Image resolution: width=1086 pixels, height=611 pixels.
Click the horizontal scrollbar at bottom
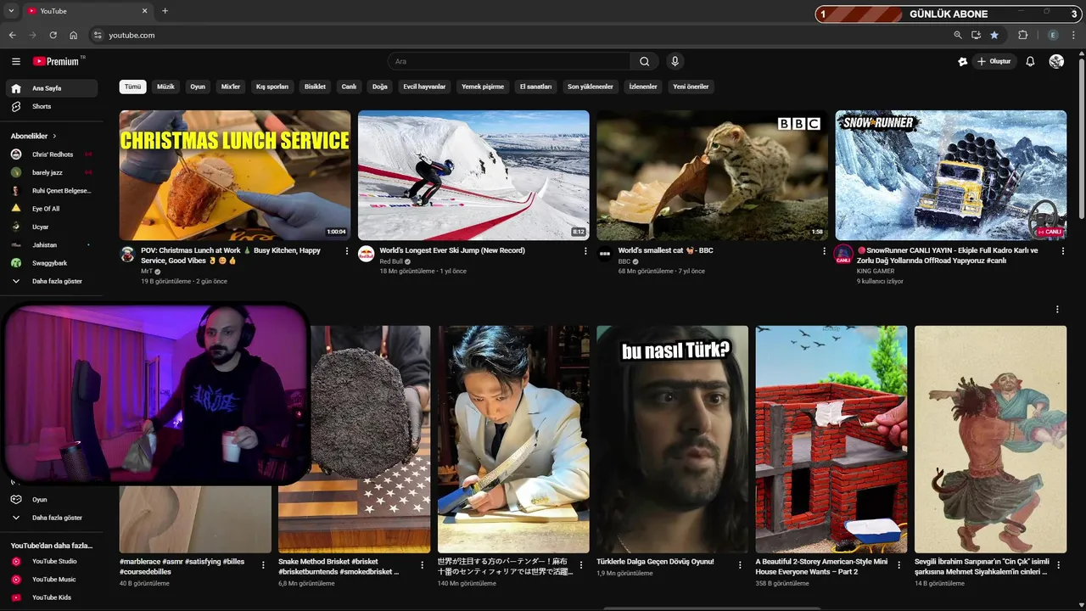711,608
